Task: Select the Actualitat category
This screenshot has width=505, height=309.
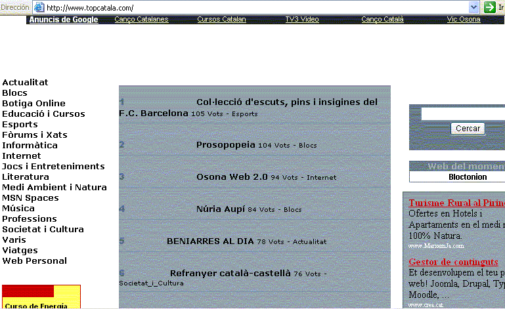Action: click(x=25, y=83)
